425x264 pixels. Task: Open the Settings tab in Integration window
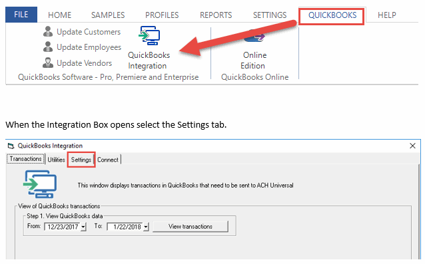pos(81,160)
